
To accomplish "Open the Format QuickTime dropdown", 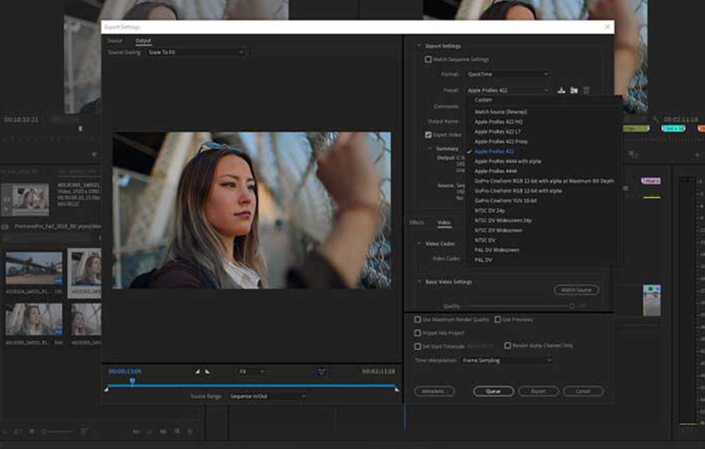I will [507, 75].
